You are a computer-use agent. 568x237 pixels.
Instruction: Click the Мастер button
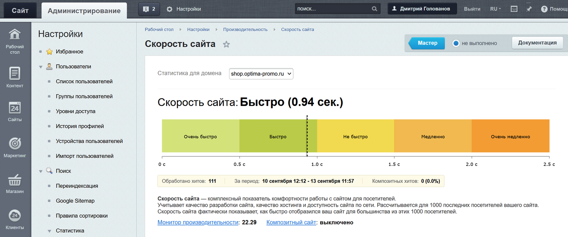point(426,43)
